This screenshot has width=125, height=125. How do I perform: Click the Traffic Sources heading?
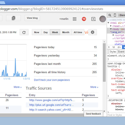point(39,88)
